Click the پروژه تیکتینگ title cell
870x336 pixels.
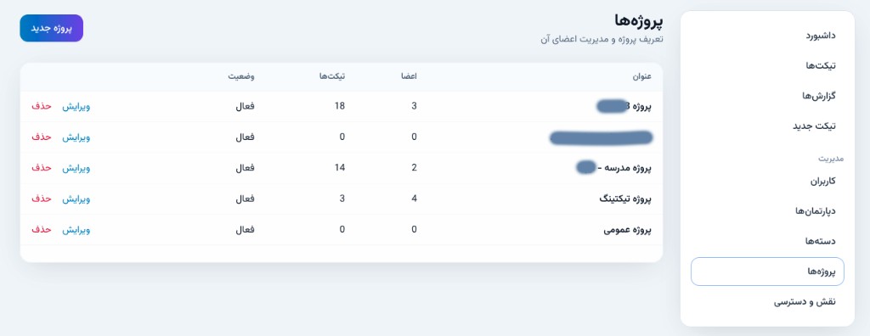(624, 199)
